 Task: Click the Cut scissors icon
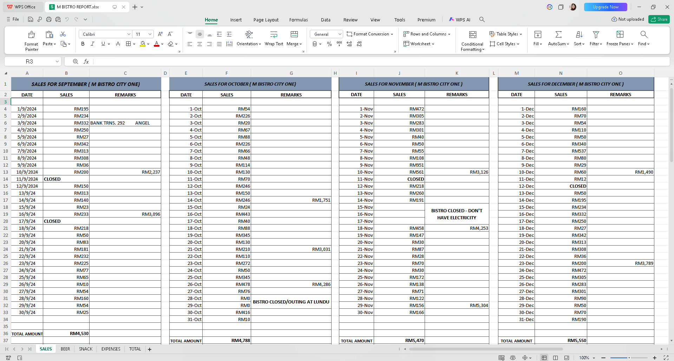click(63, 34)
